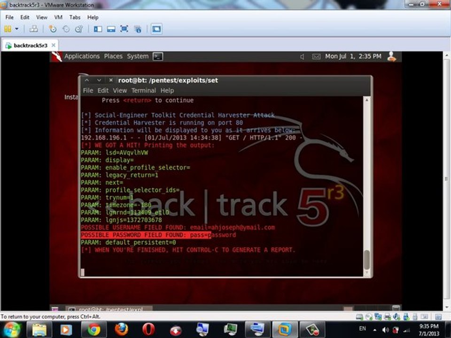Click the VMware window vertical scrollbar up arrow
Viewport: 451px width, 338px height.
447,55
